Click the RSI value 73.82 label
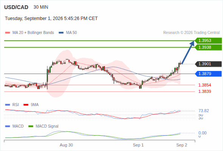The image size is (223, 151). (204, 111)
